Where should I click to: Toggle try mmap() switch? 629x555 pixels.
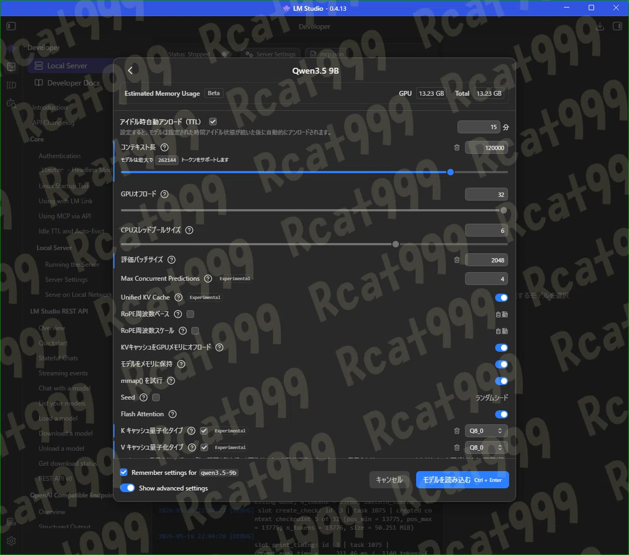(x=502, y=381)
